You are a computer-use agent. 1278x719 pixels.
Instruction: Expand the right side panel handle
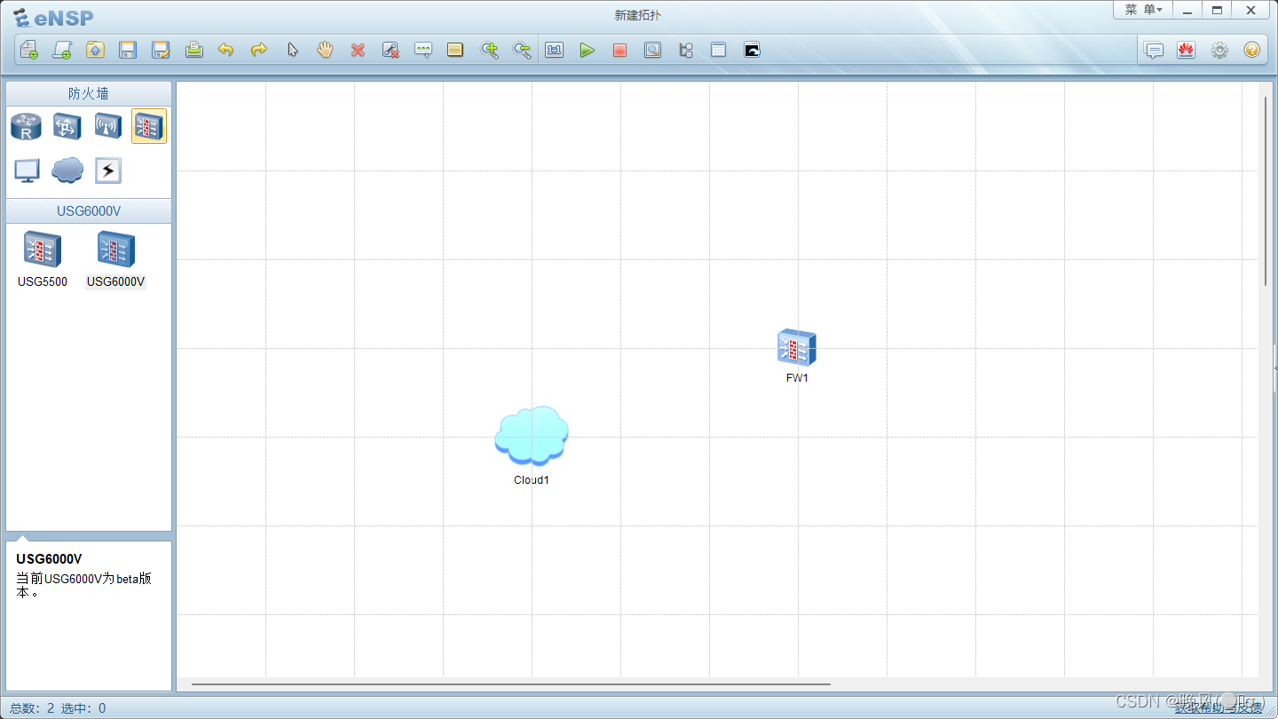point(1275,368)
